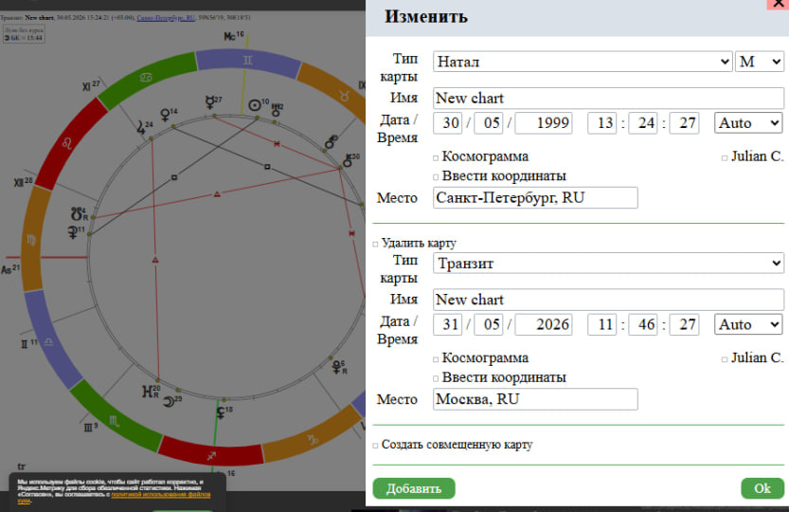This screenshot has width=789, height=512.
Task: Select the Sun glyph at 10 degrees
Action: (x=255, y=105)
